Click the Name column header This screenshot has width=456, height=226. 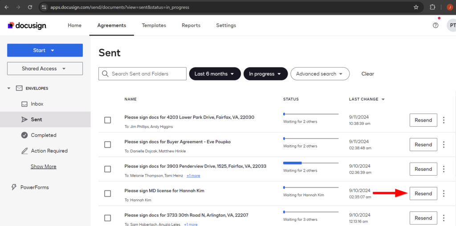130,99
